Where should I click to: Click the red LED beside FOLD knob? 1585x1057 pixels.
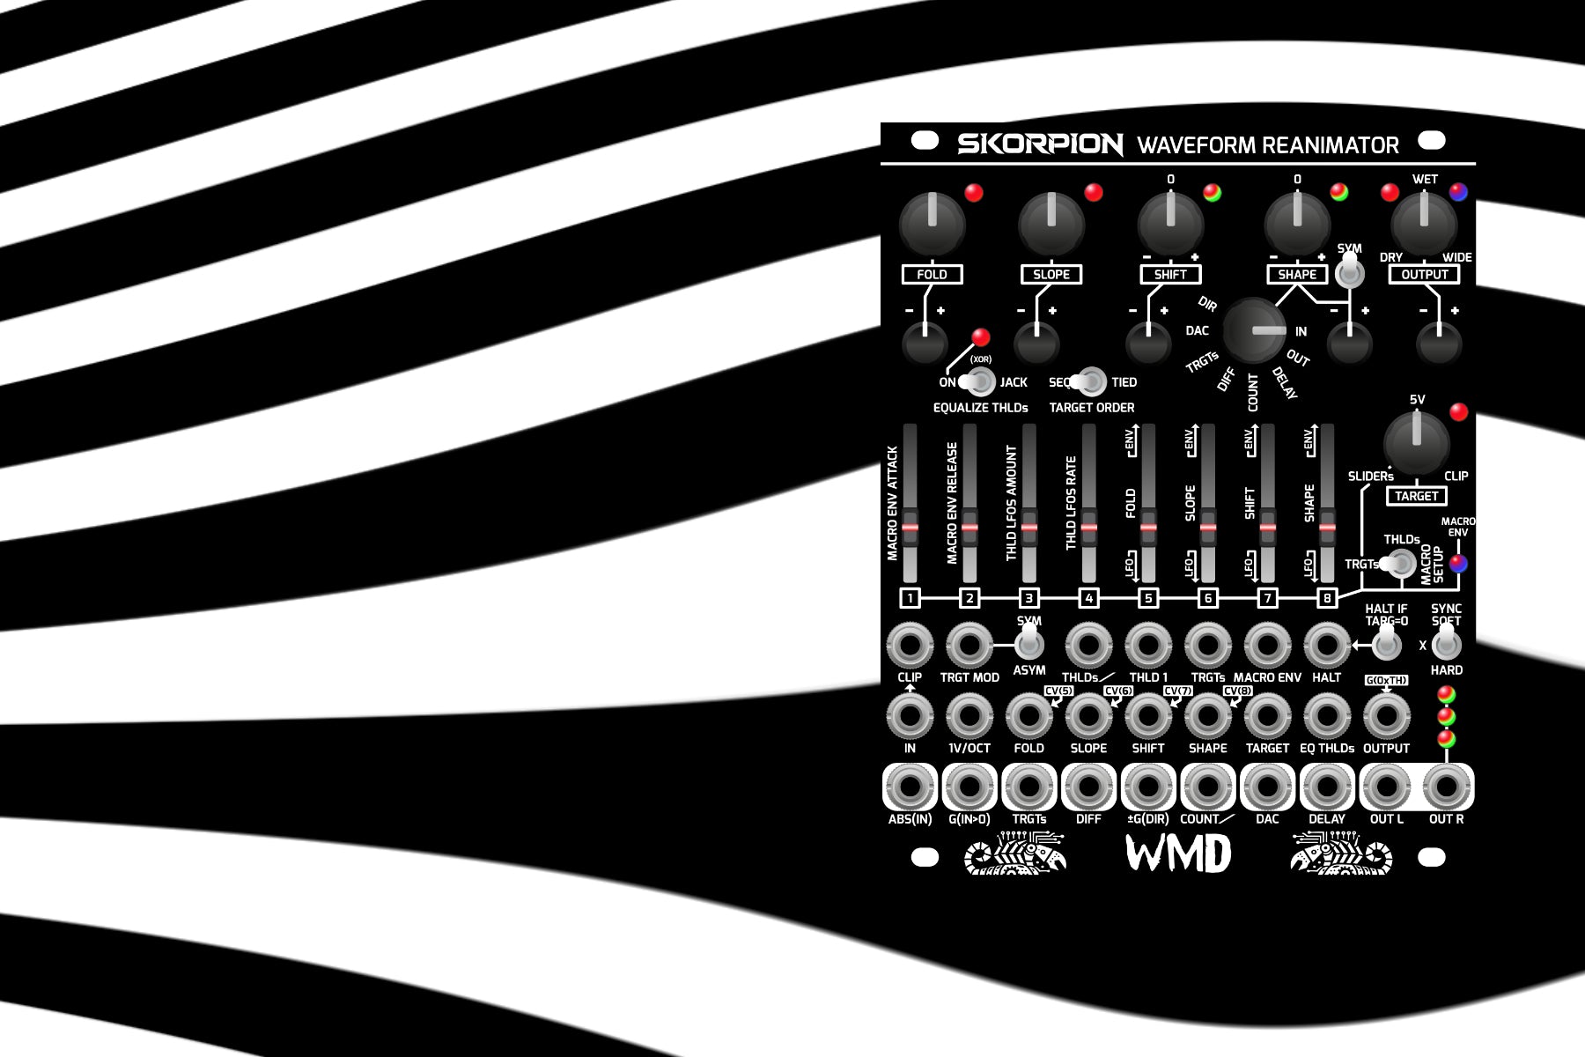point(973,193)
